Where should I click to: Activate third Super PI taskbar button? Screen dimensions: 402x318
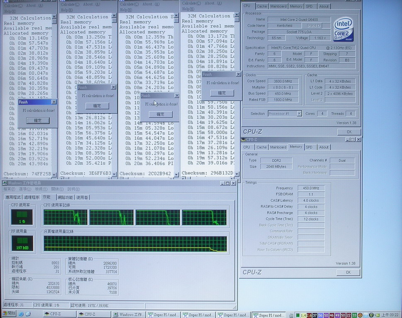(x=233, y=315)
